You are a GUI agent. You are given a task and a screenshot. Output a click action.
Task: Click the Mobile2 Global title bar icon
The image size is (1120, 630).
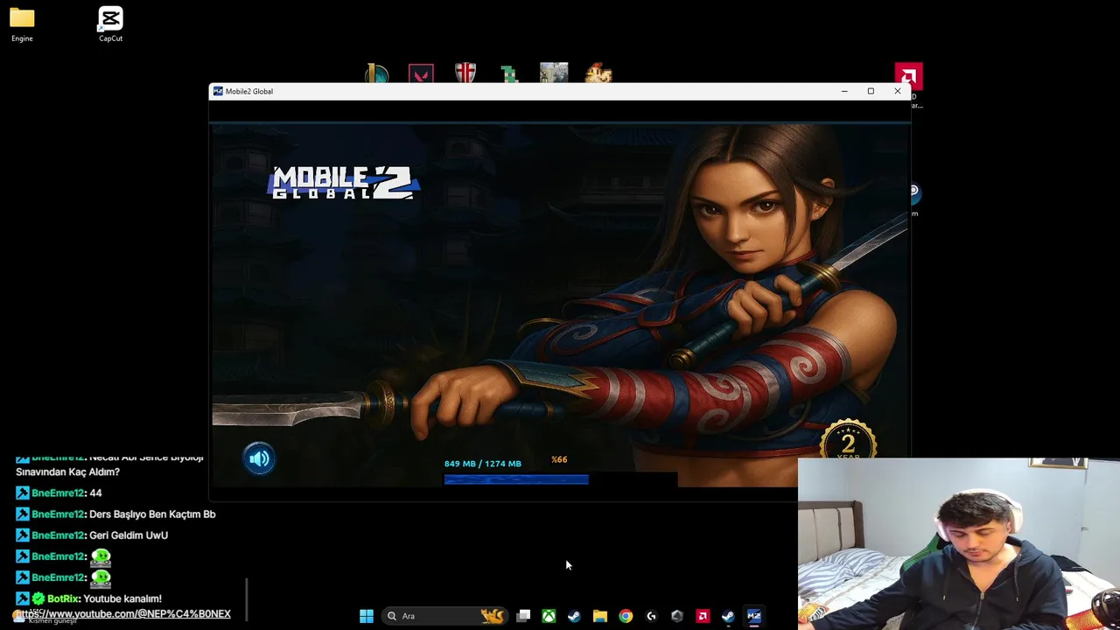218,91
